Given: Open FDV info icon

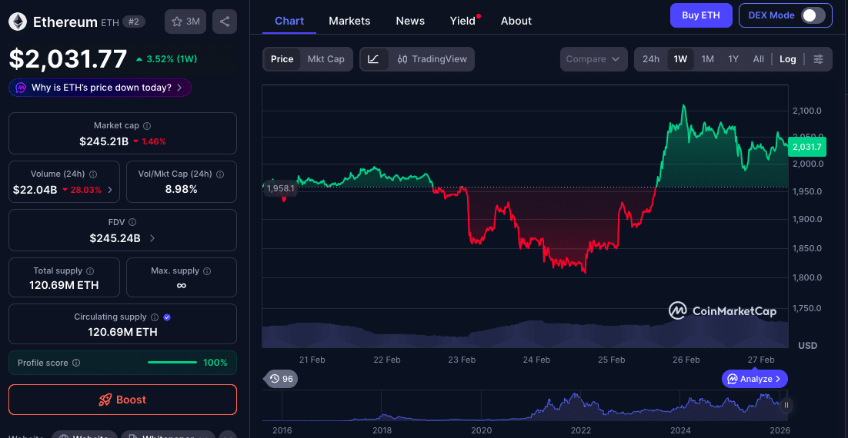Looking at the screenshot, I should (x=132, y=222).
